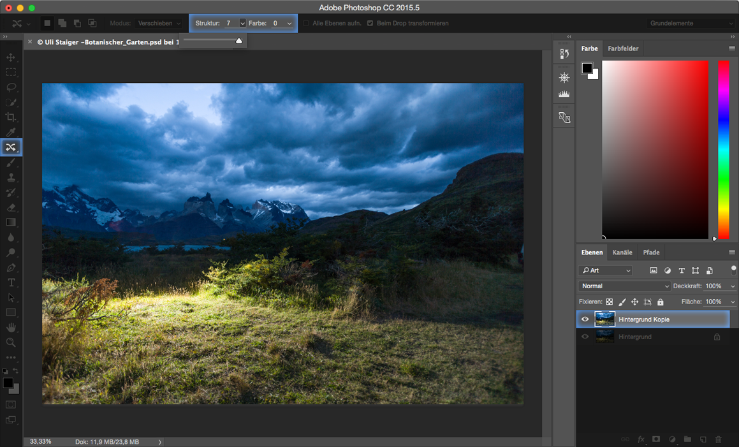Enable Alle Ebenen aufn. checkbox

coord(306,23)
